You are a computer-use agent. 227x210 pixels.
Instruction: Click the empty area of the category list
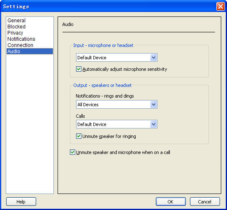30,123
